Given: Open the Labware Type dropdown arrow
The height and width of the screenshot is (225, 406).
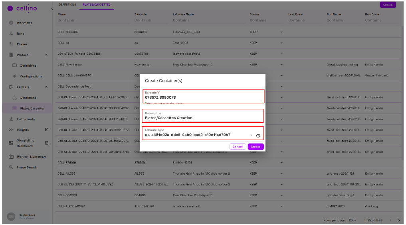Looking at the screenshot, I should (x=251, y=135).
